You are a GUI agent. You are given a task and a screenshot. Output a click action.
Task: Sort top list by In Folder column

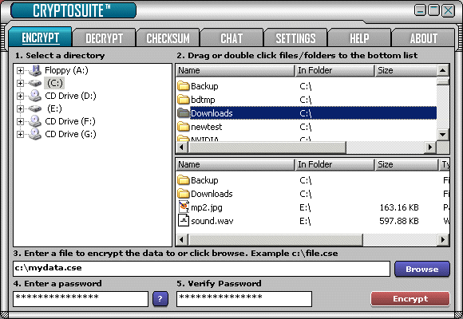[335, 70]
